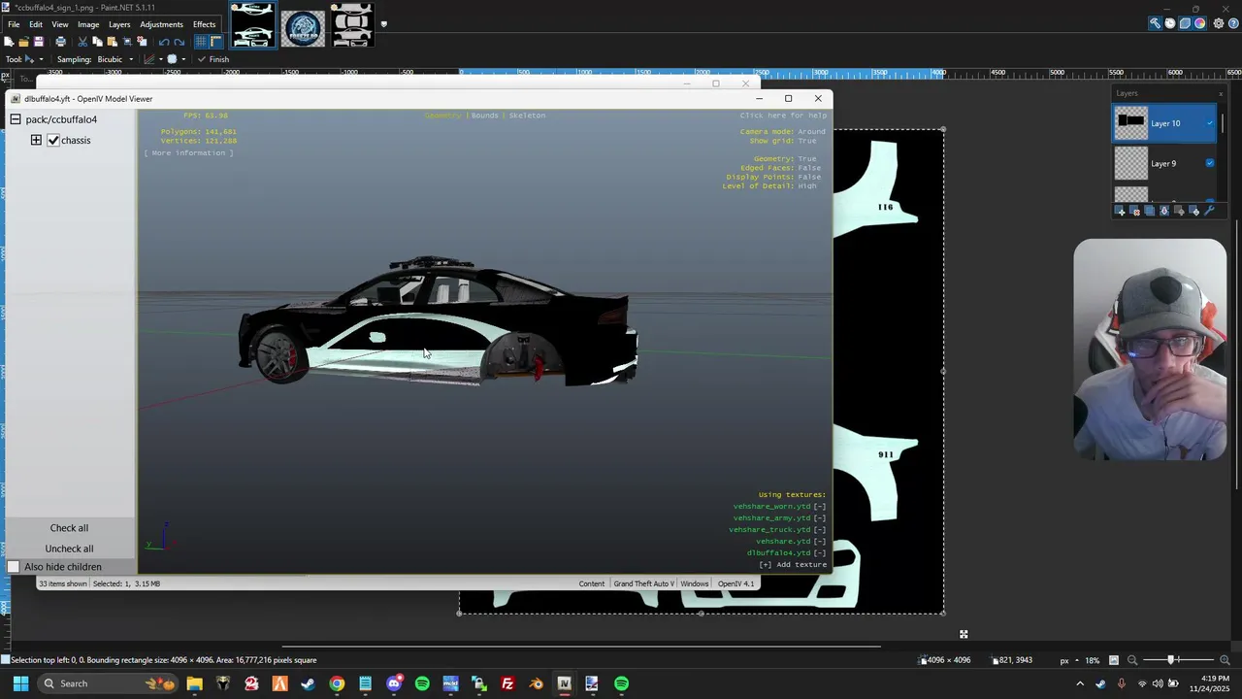Open layer properties wrench icon
Screen dimensions: 1242x699
pos(1209,211)
